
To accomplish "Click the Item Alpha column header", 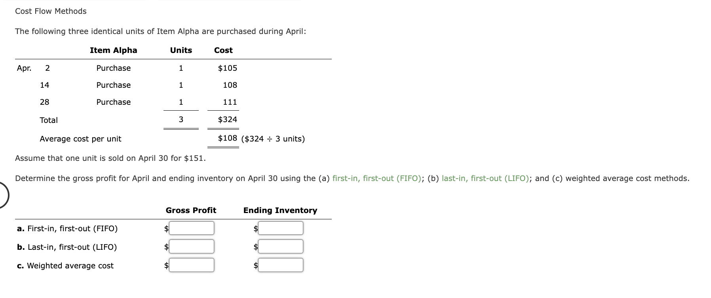I will [114, 50].
